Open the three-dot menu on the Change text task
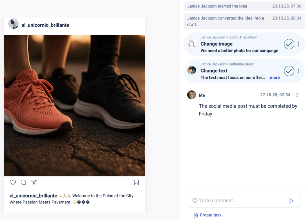Viewport: 308px width, 220px height. point(298,71)
